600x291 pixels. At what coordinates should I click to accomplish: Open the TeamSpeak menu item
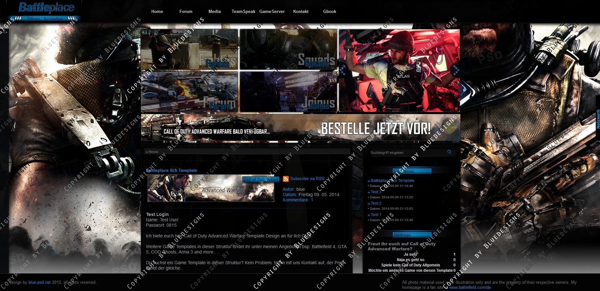pyautogui.click(x=243, y=11)
